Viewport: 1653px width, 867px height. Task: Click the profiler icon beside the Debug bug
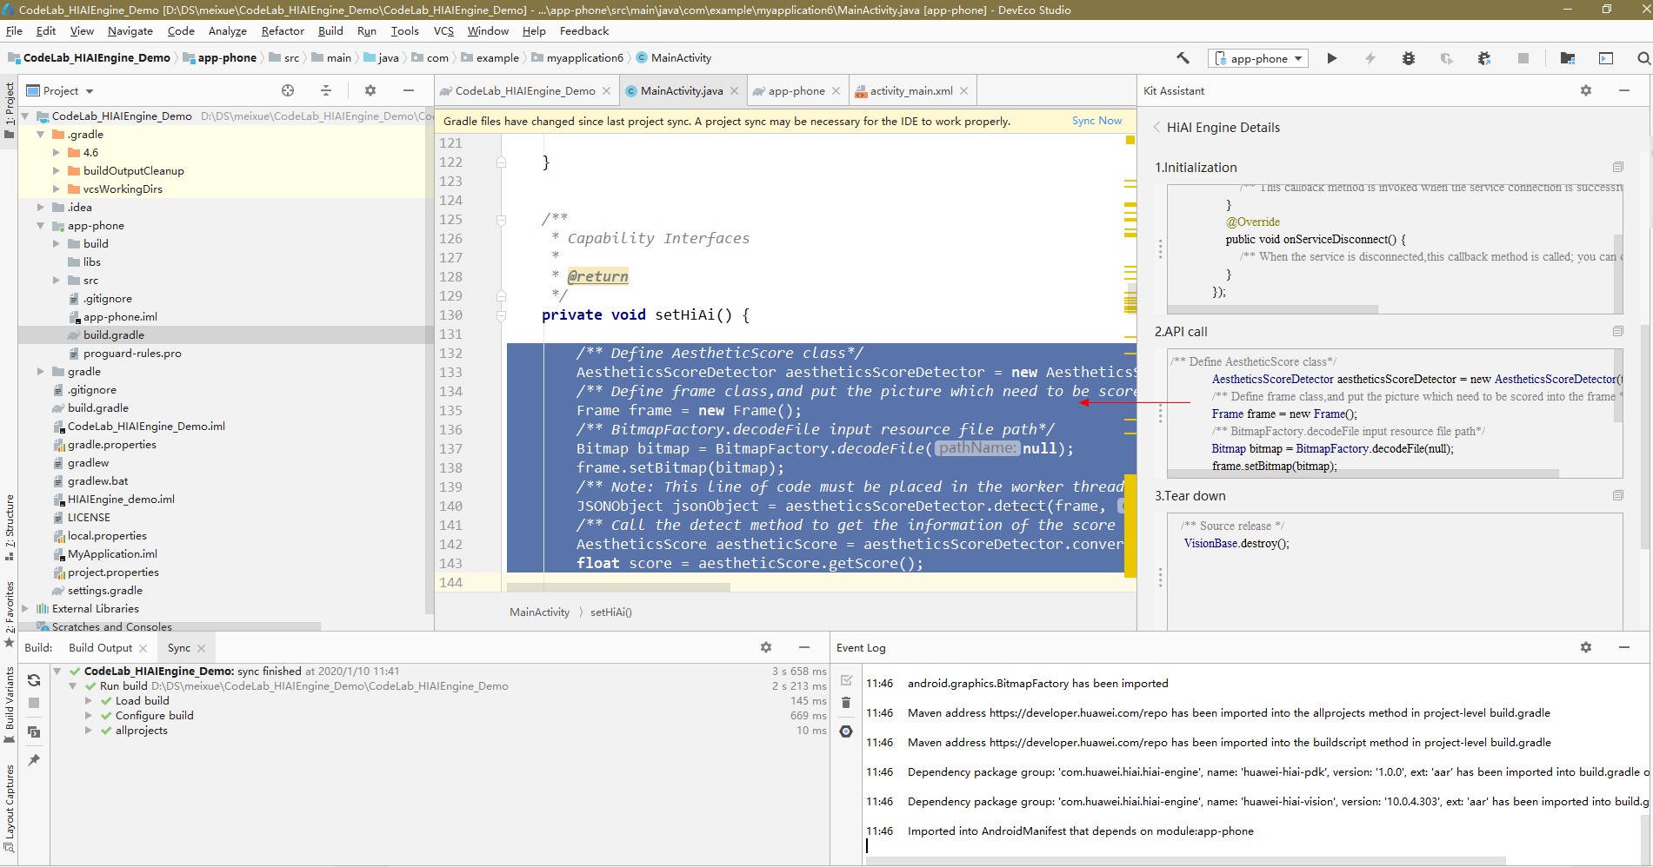click(1446, 58)
